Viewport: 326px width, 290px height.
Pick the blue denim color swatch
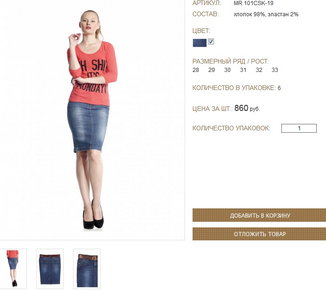point(200,43)
